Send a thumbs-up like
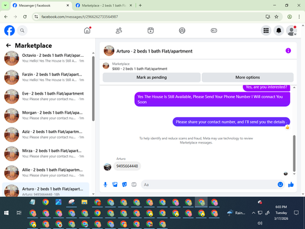Screen dimensions: 305x229 coord(291,184)
